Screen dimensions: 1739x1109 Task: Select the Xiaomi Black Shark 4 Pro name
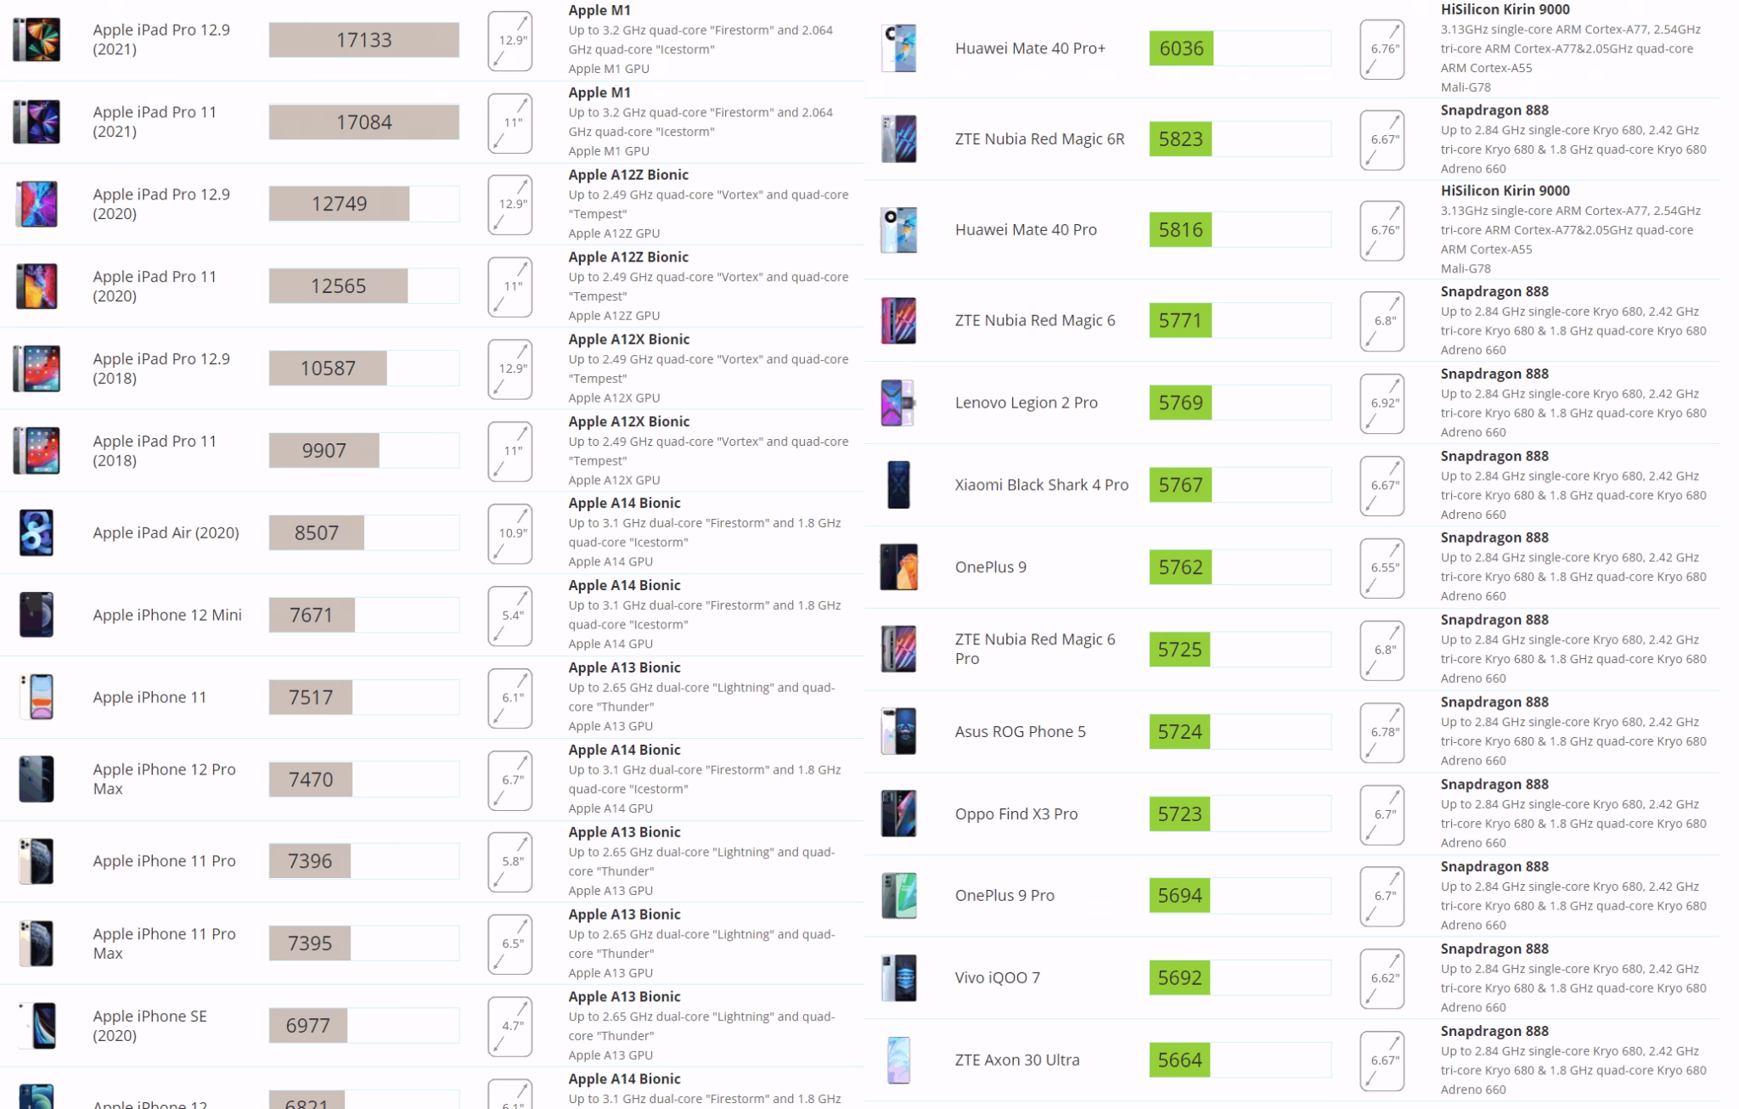[1042, 485]
